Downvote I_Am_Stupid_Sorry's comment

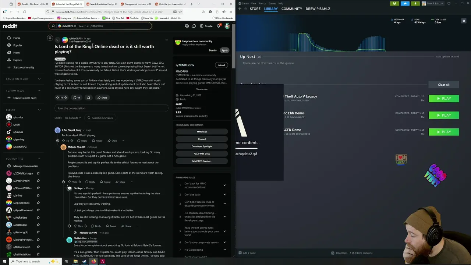(71, 141)
